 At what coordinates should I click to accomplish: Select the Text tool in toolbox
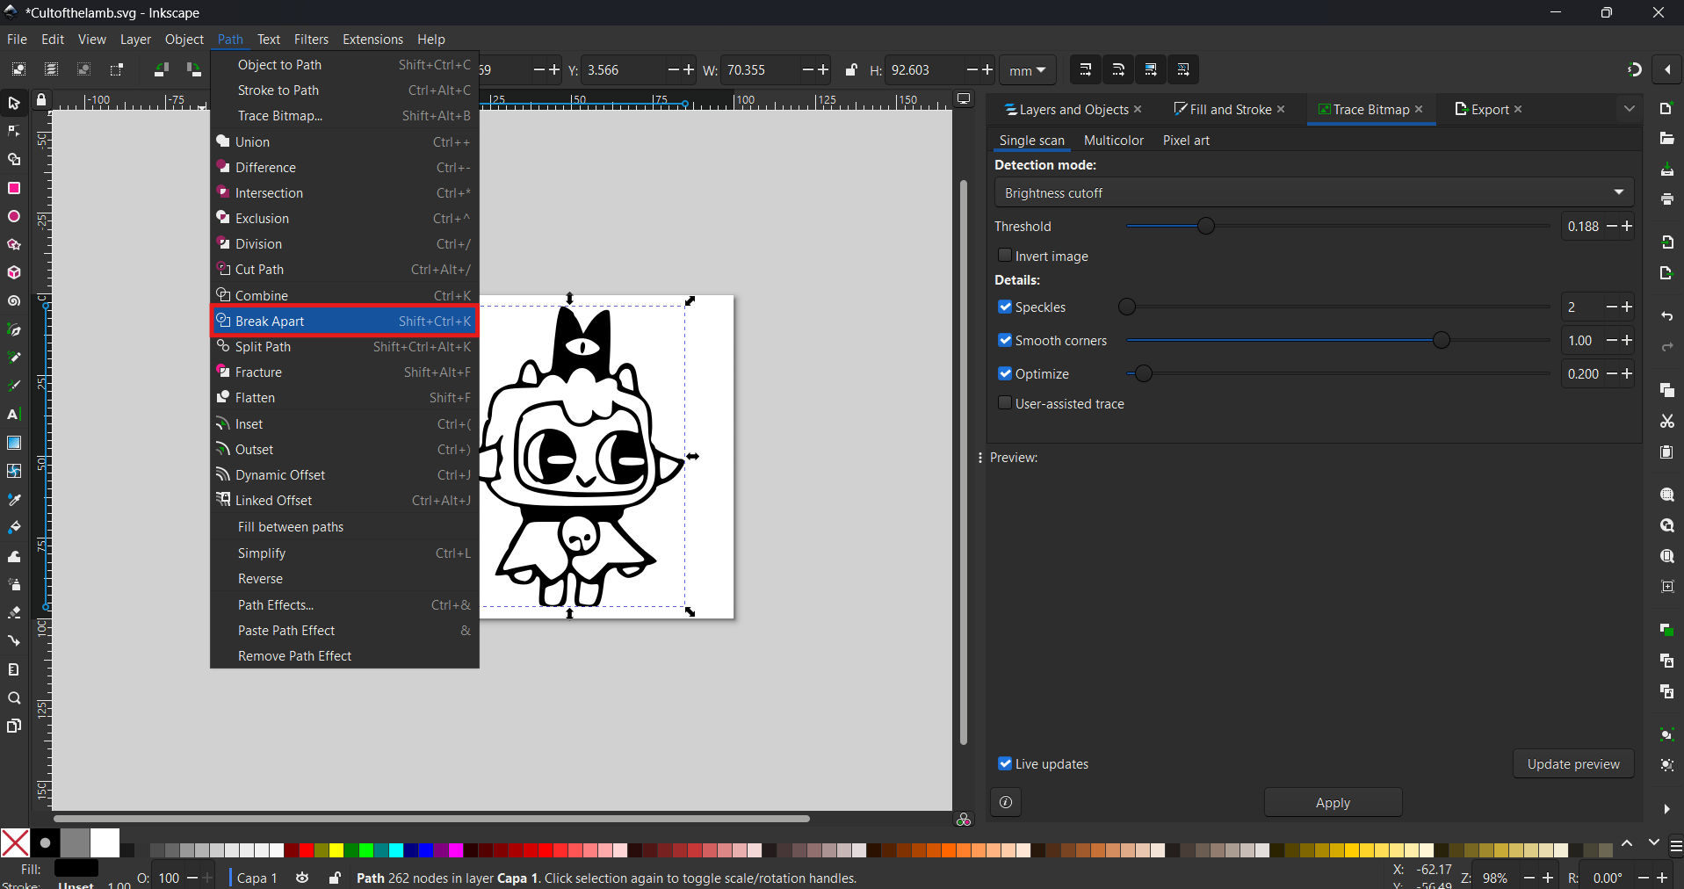coord(14,414)
